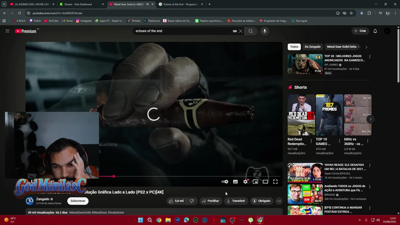Run search with magnifier button
The image size is (400, 225).
[251, 31]
